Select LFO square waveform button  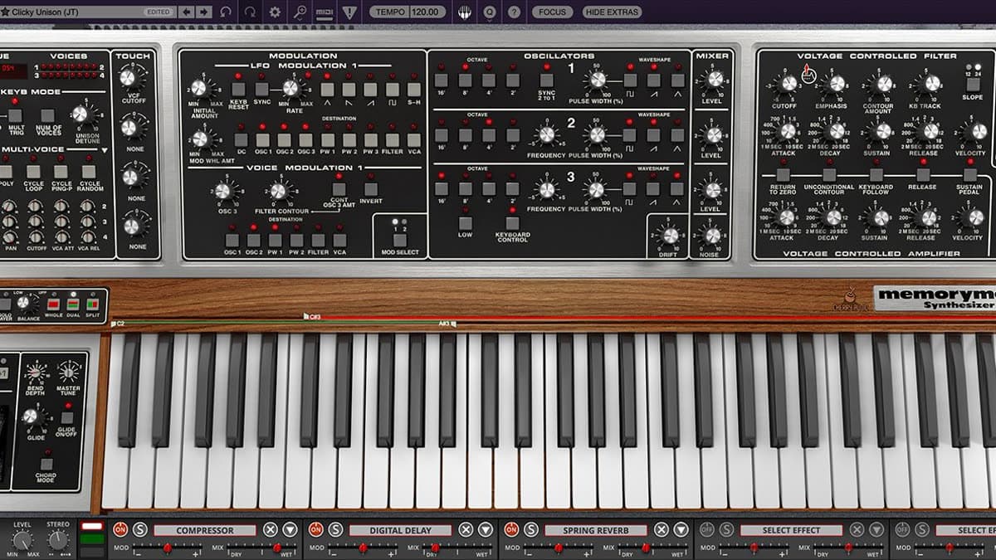392,89
